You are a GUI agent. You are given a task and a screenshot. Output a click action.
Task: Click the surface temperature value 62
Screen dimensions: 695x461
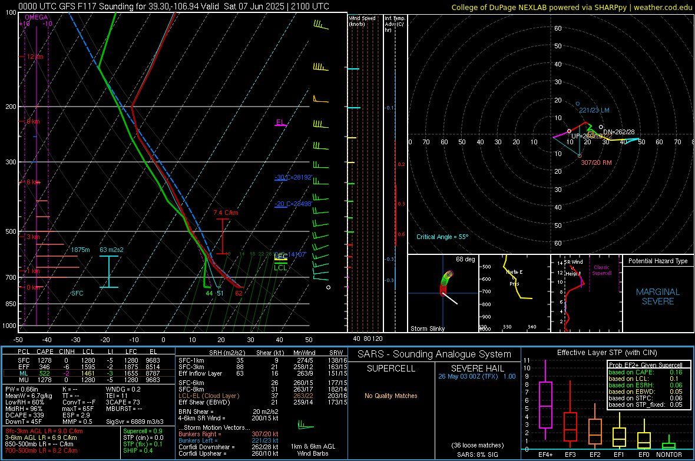[x=239, y=293]
